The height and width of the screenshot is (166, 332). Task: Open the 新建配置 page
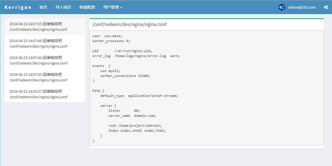point(87,7)
